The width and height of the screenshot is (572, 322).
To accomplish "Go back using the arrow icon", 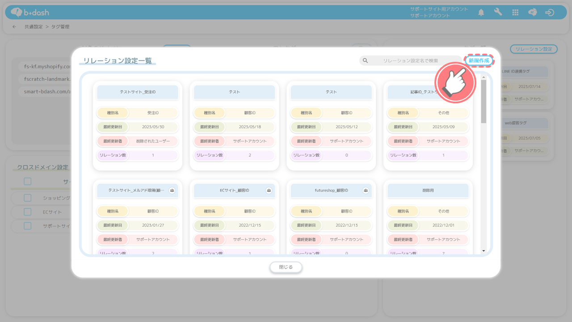I will pos(14,27).
